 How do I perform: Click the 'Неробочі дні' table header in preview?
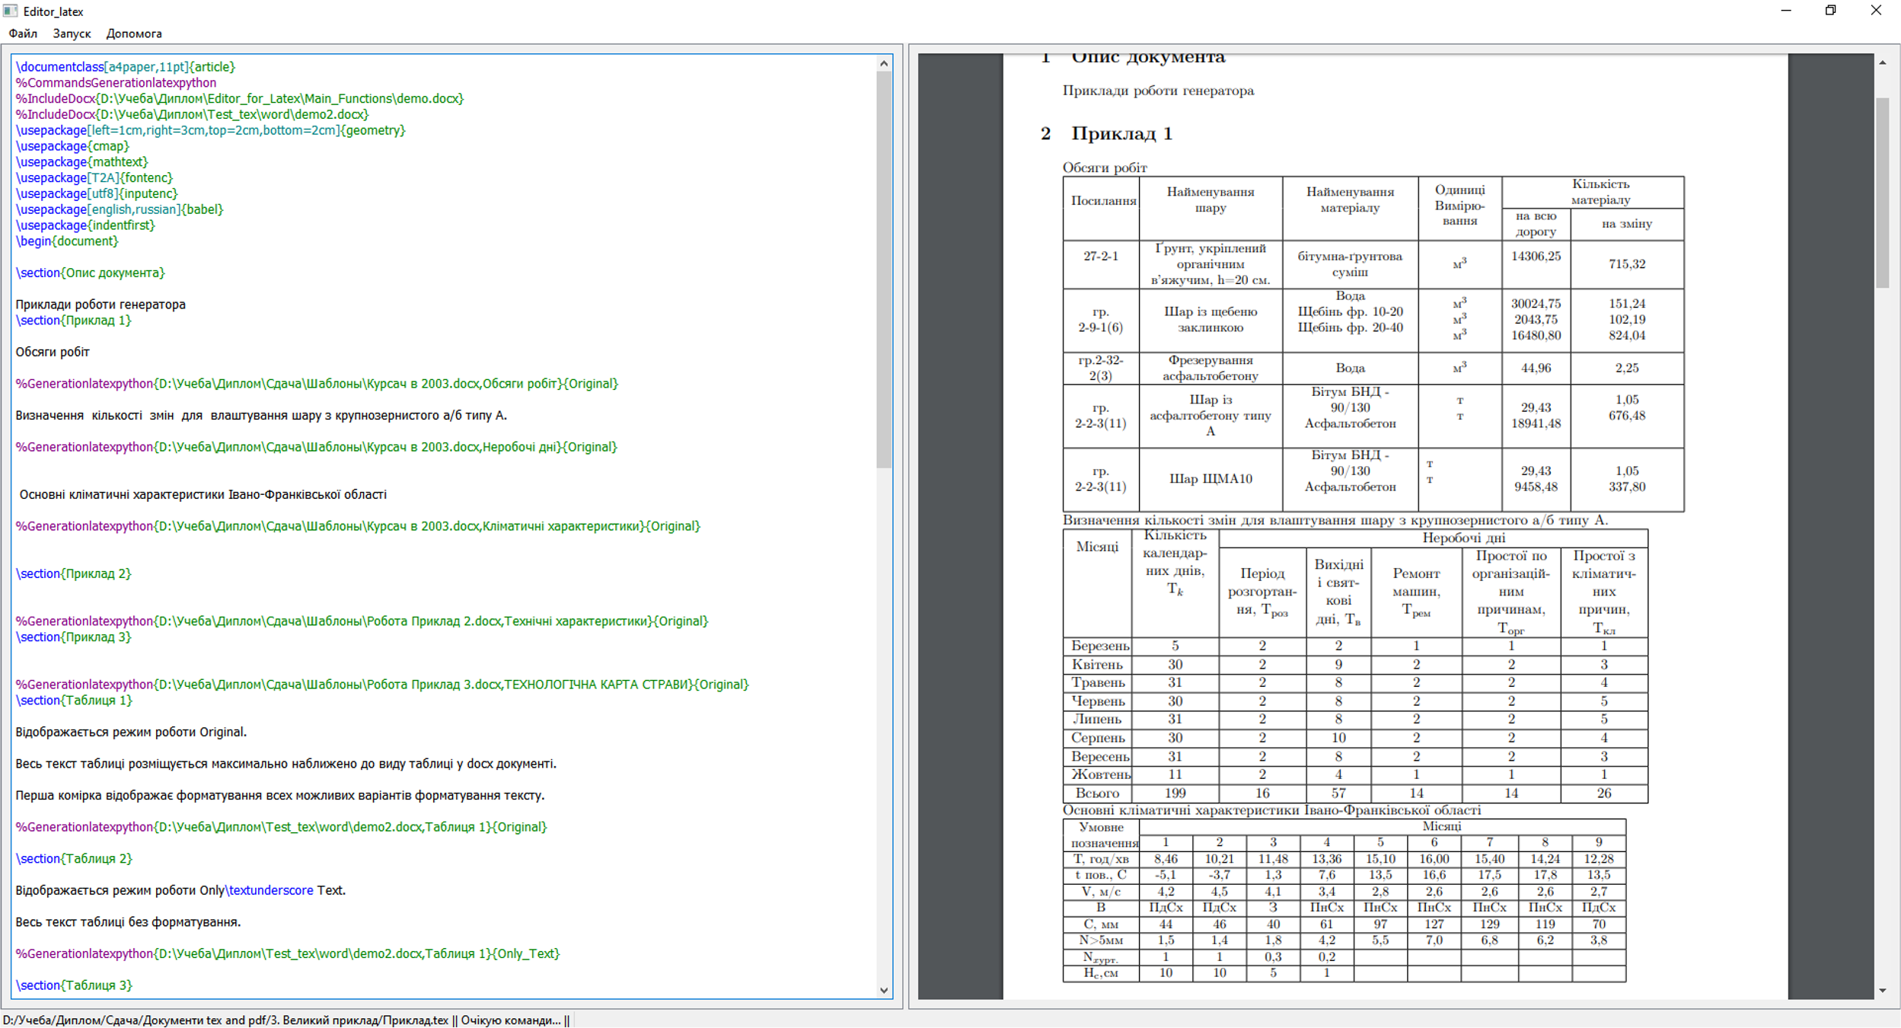pyautogui.click(x=1463, y=538)
